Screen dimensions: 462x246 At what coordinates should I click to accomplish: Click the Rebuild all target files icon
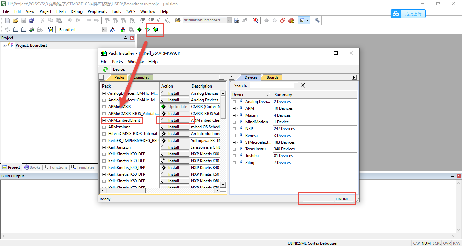click(24, 30)
